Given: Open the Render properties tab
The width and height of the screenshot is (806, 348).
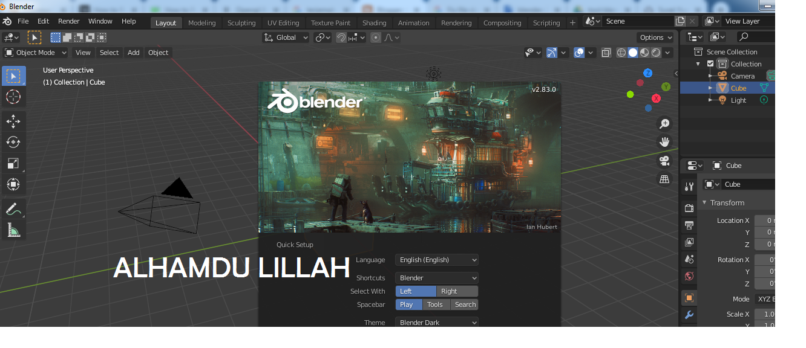Looking at the screenshot, I should [x=689, y=208].
